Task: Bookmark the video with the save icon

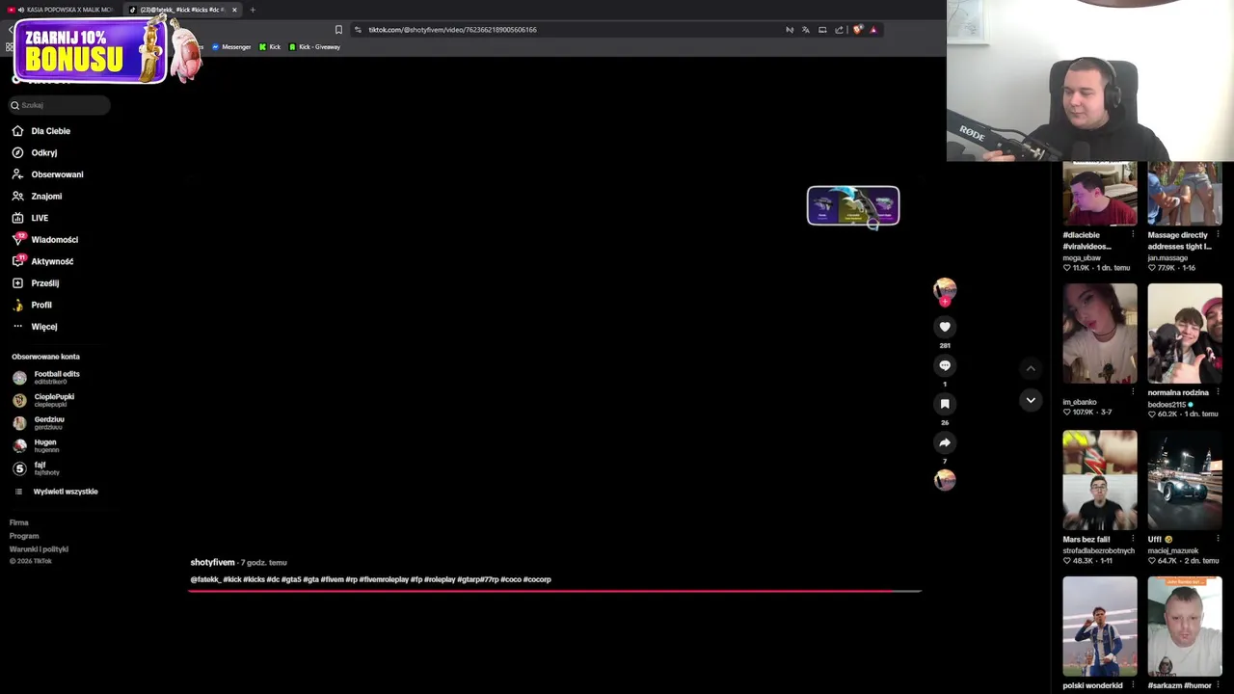Action: pos(945,404)
